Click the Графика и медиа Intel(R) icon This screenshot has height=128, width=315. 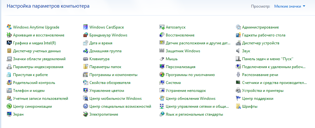[x=9, y=43]
